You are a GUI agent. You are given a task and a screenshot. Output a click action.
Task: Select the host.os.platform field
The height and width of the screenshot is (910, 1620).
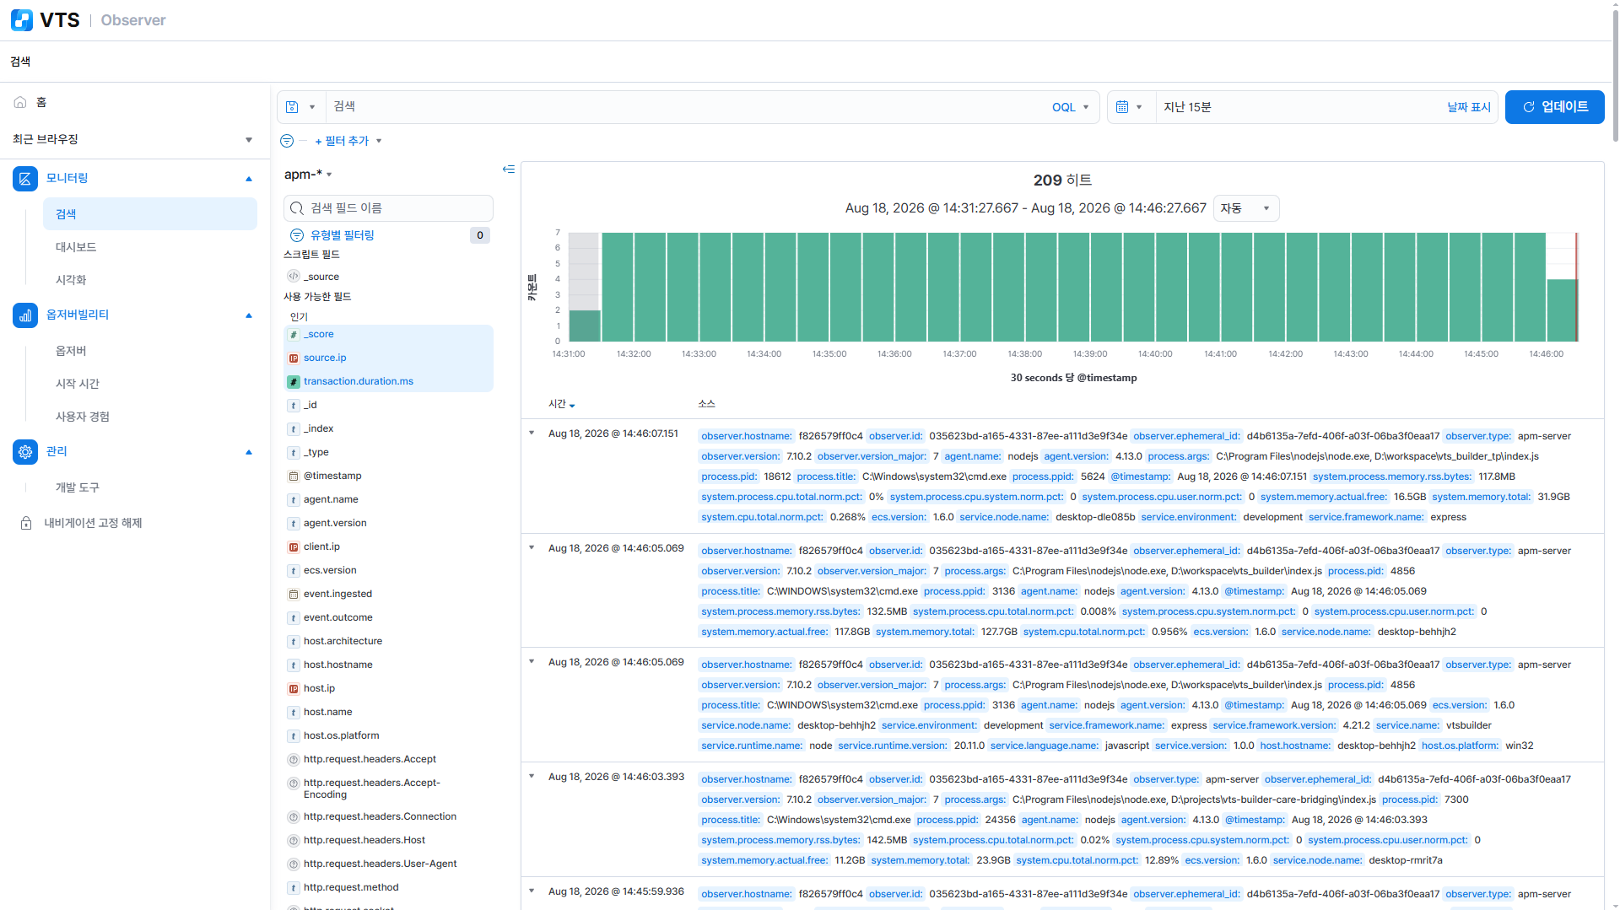coord(342,736)
